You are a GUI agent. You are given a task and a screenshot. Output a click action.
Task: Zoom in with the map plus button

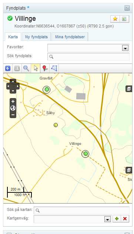(13, 101)
